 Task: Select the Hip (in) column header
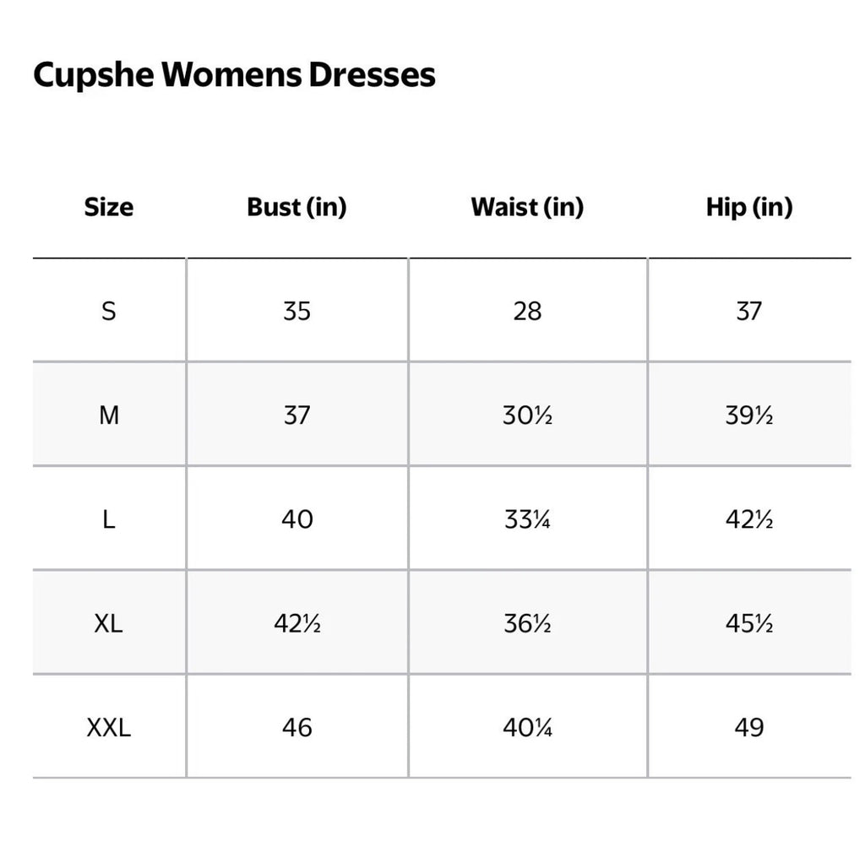tap(749, 207)
